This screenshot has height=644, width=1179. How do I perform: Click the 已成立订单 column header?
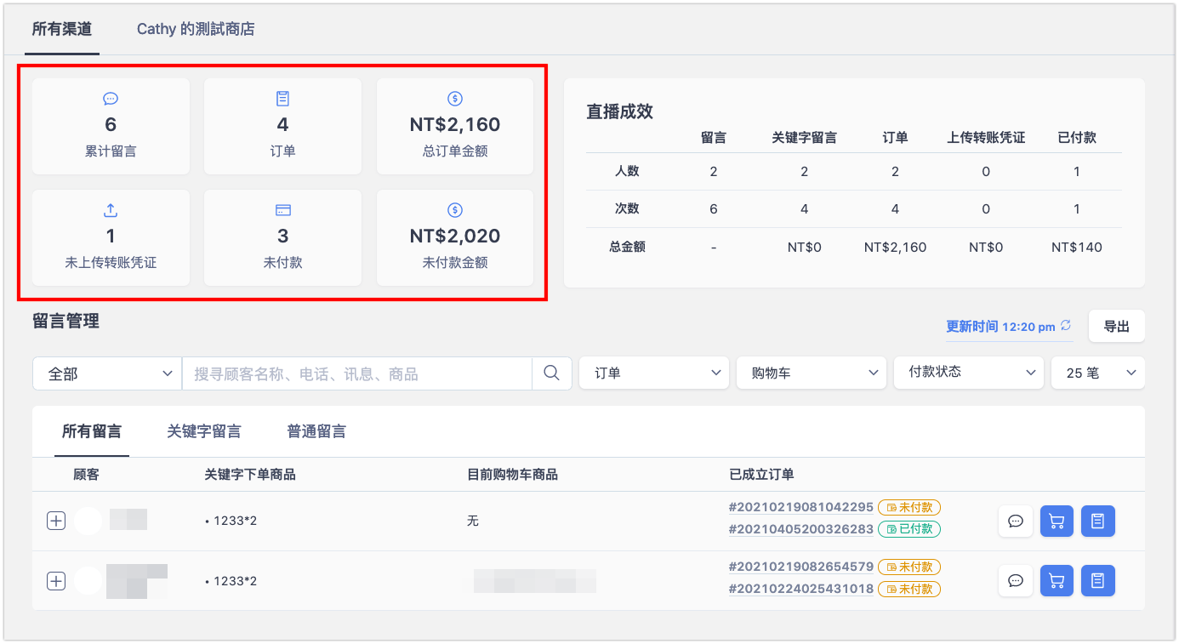[761, 475]
